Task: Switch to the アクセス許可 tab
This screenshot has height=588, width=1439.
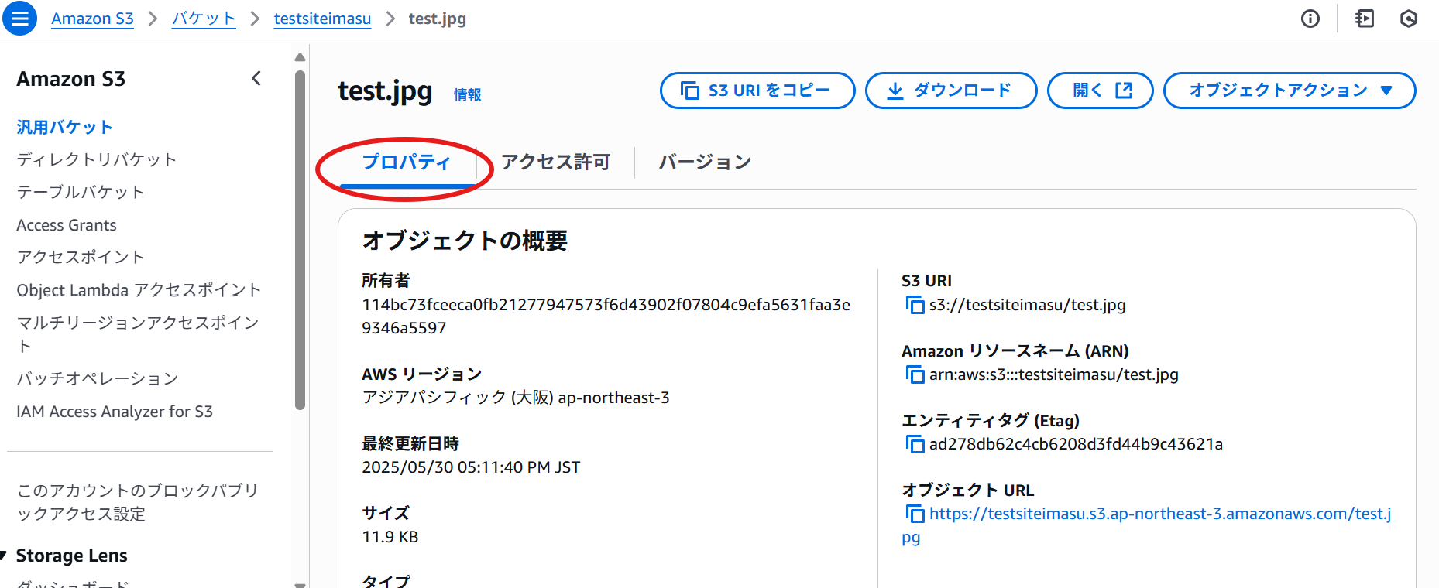Action: (556, 162)
